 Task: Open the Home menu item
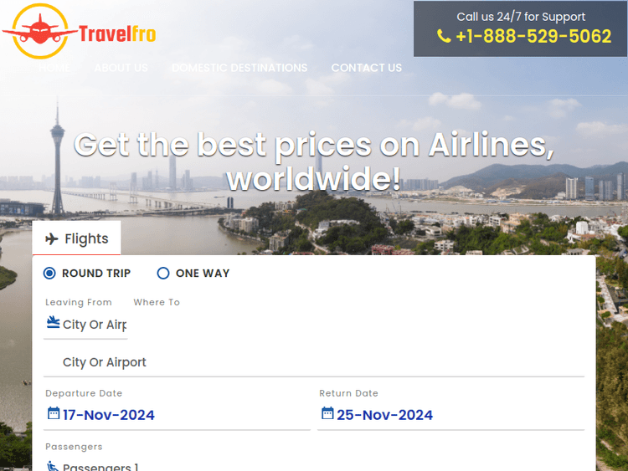click(x=54, y=68)
